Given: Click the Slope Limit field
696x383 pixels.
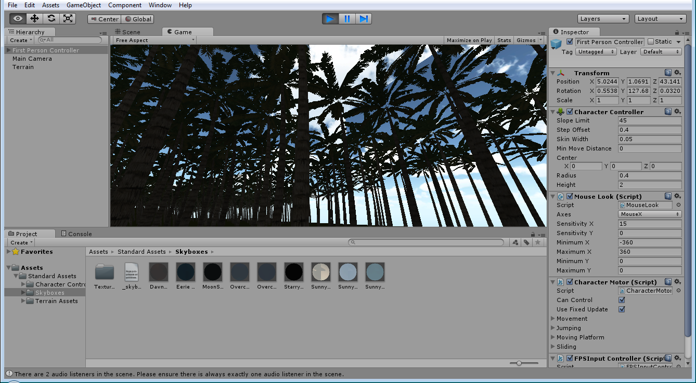Looking at the screenshot, I should click(x=650, y=120).
